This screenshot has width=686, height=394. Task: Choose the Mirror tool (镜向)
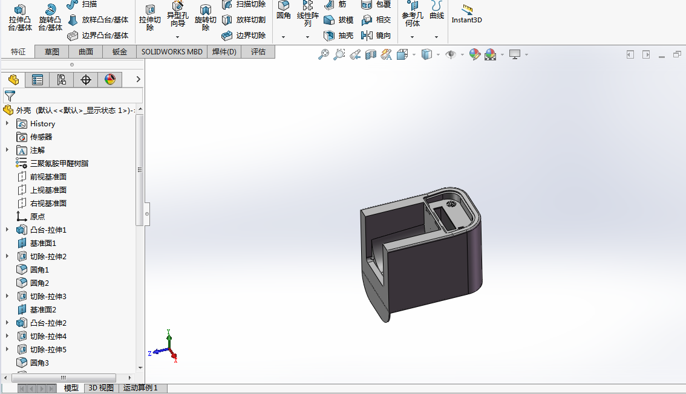(376, 36)
